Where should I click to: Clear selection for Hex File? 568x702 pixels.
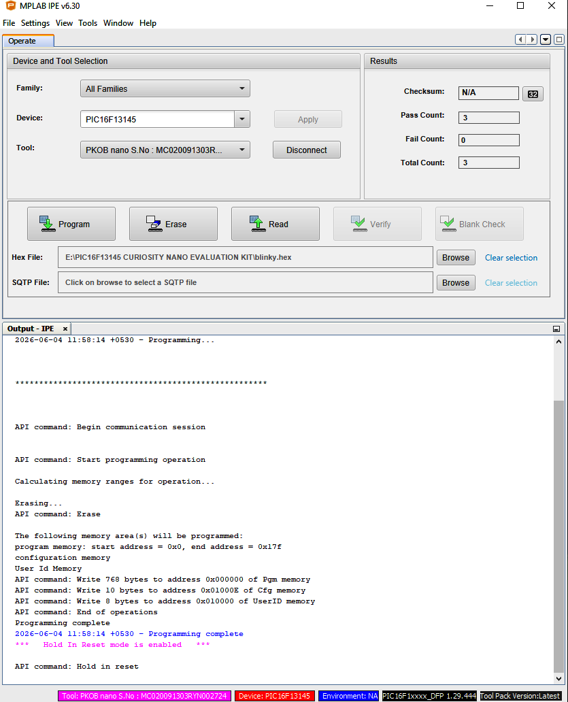tap(511, 257)
